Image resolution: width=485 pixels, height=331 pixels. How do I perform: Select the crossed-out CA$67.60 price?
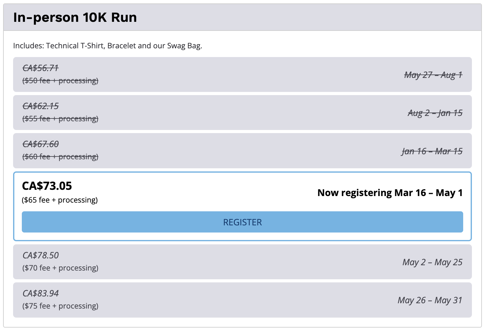pyautogui.click(x=41, y=144)
